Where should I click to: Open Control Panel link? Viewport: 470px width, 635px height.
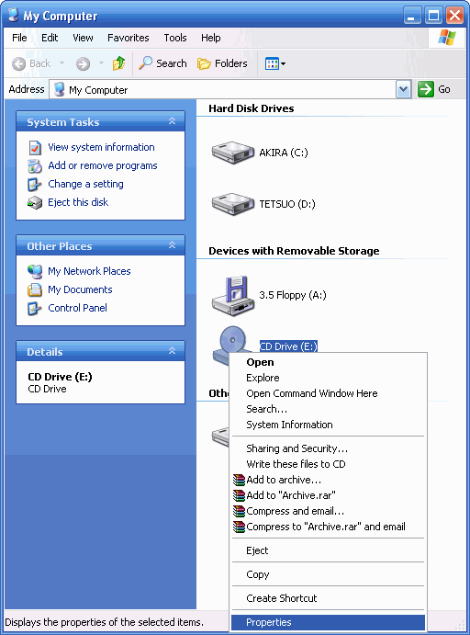(77, 308)
